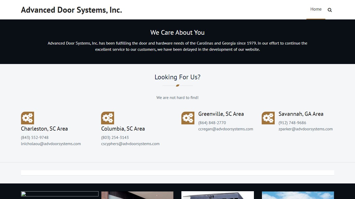Select the Savannah, GA Area heading

point(301,114)
